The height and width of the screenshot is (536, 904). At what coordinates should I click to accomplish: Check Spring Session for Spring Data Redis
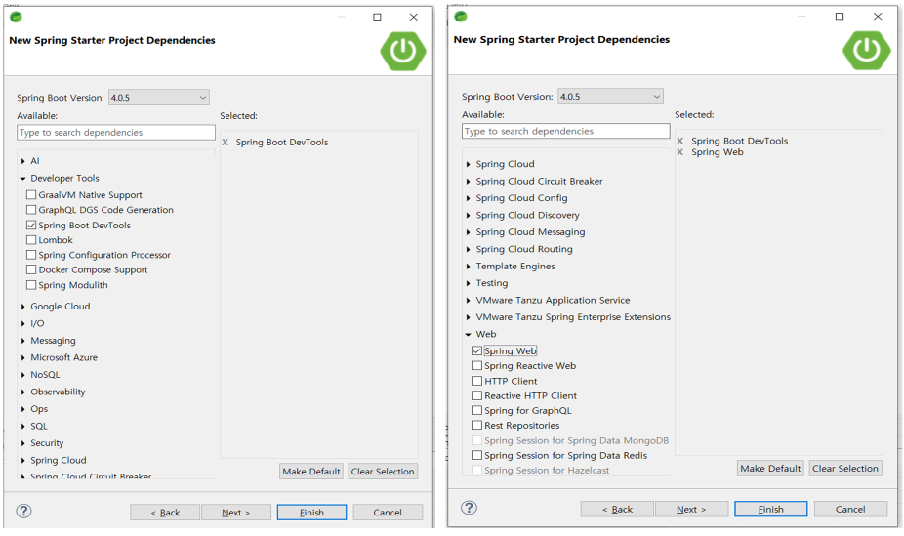coord(476,455)
